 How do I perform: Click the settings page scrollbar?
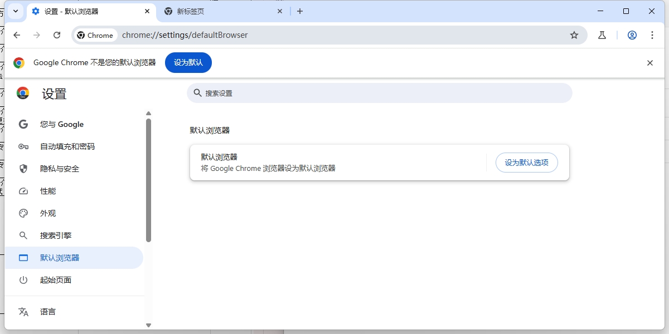(x=148, y=178)
